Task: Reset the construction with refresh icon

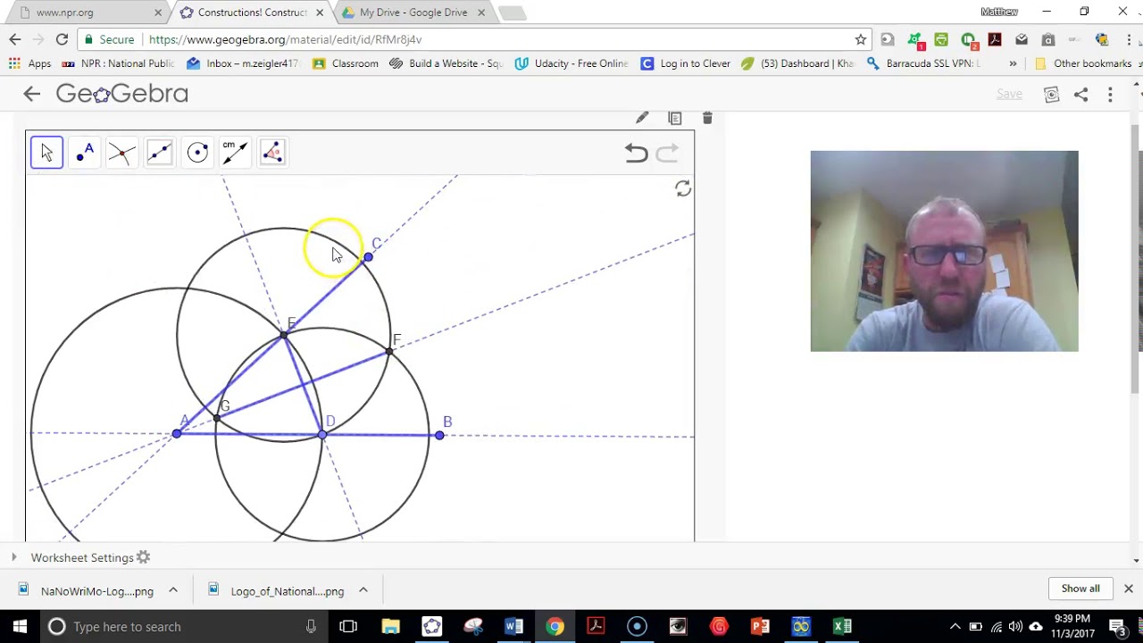Action: click(683, 188)
